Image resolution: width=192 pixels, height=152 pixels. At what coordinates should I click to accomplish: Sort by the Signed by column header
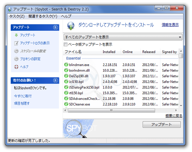click(x=170, y=52)
